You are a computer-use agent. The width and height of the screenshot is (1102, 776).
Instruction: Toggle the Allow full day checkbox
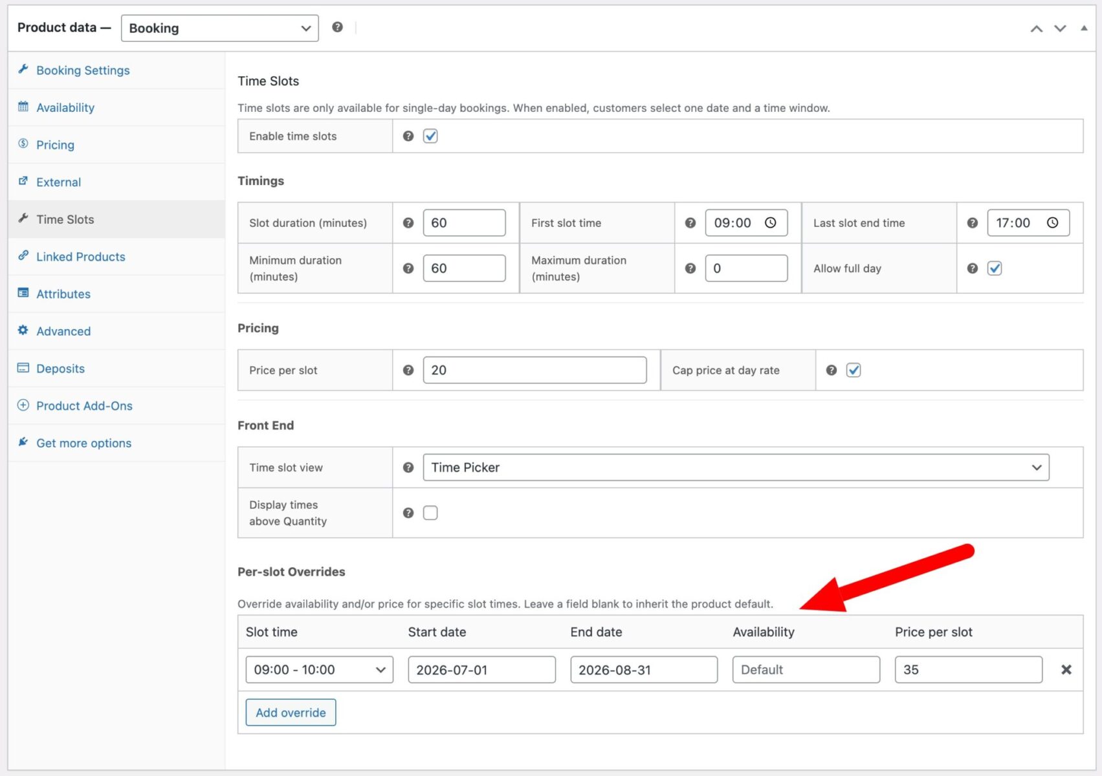(x=995, y=268)
